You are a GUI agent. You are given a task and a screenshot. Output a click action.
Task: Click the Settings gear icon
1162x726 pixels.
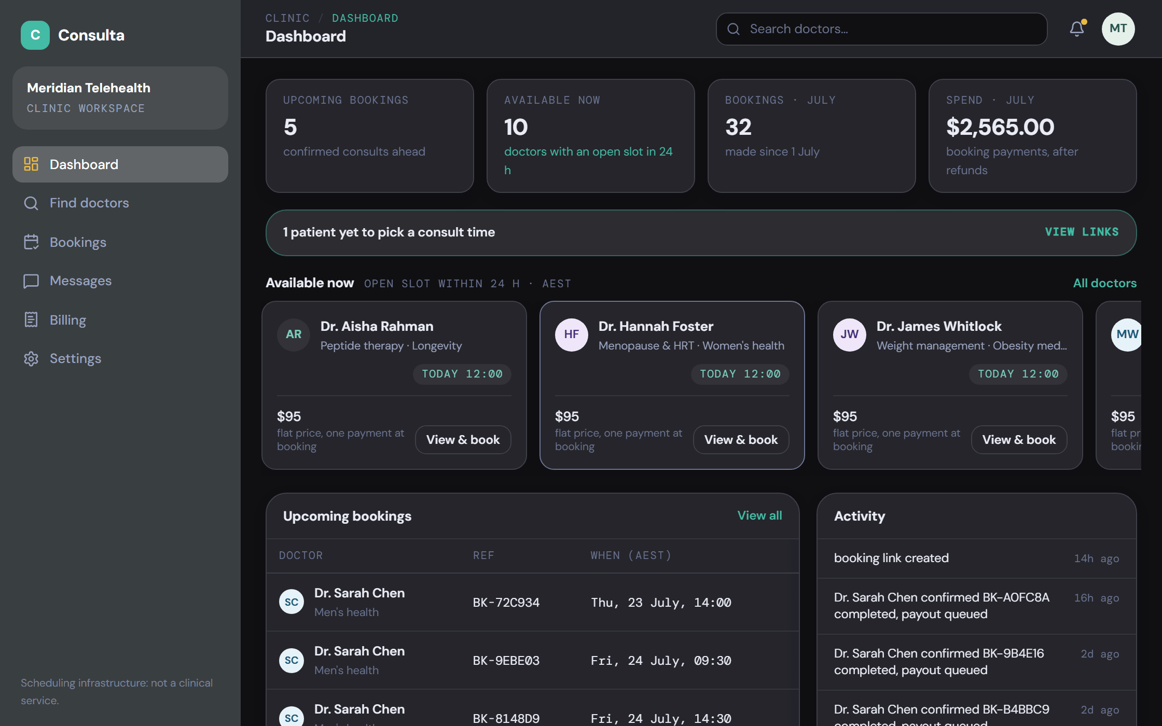pyautogui.click(x=31, y=358)
